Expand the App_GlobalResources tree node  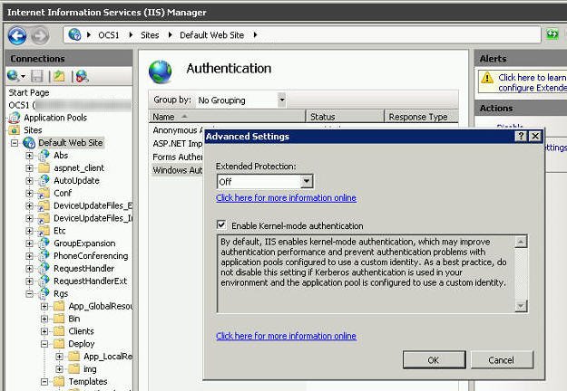pyautogui.click(x=44, y=307)
